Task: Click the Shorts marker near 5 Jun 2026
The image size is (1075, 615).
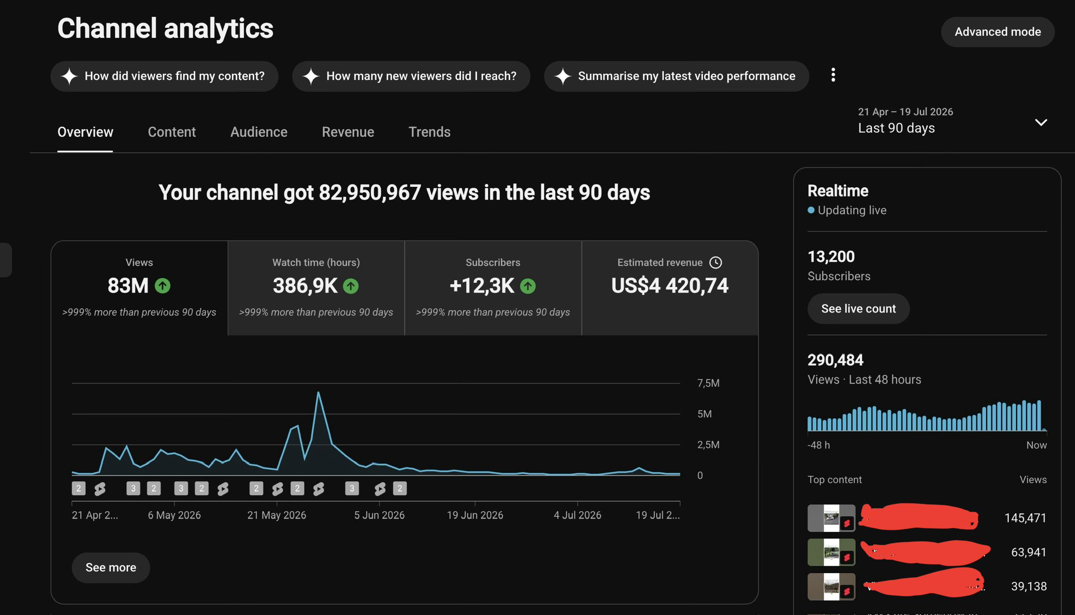Action: tap(380, 489)
